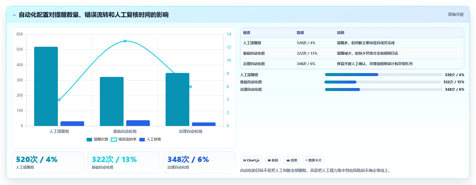Screen dimensions: 476x185
Task: Click the 提醒次数 bar for 基础自动化组
Action: [x=112, y=101]
